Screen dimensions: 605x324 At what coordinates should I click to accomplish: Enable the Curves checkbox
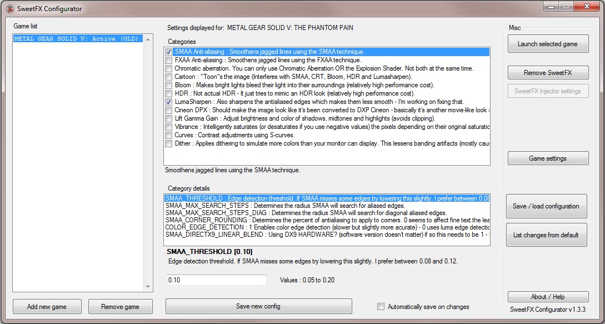point(169,135)
